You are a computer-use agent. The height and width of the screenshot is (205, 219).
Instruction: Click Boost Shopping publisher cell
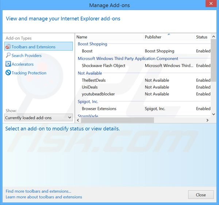point(160,51)
